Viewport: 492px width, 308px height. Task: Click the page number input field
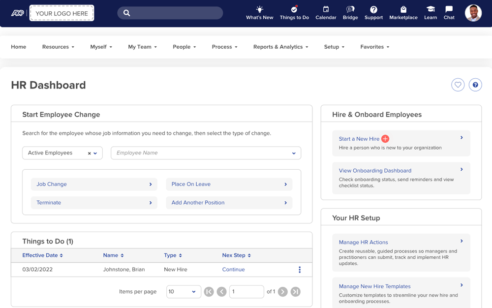(246, 292)
